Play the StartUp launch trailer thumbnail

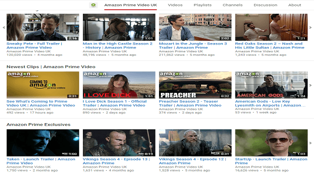click(x=271, y=143)
